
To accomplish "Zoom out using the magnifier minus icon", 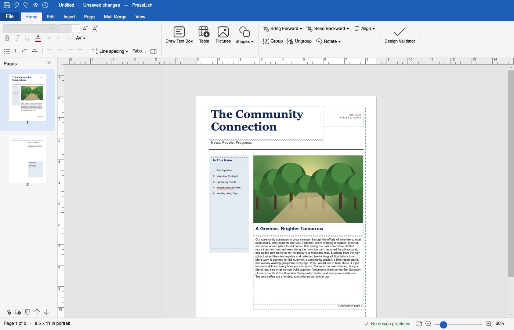I will pyautogui.click(x=428, y=324).
